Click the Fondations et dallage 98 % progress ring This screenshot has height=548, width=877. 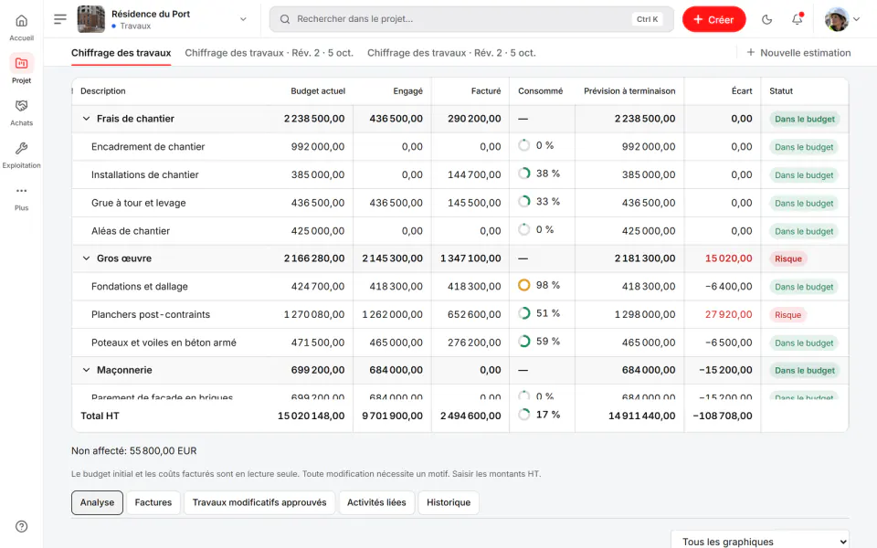pos(524,285)
